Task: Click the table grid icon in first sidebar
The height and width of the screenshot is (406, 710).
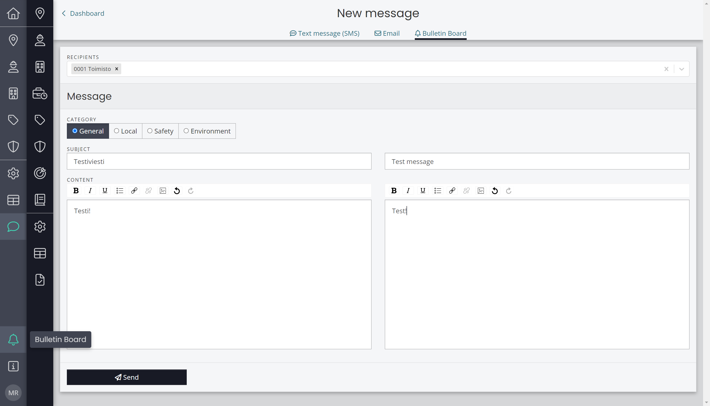Action: click(13, 200)
